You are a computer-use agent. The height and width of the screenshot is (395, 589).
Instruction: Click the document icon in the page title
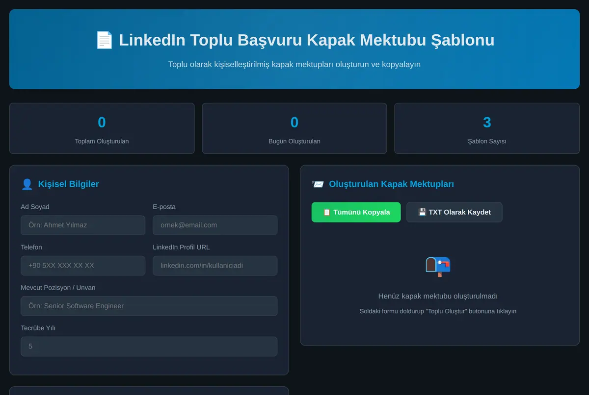point(104,40)
